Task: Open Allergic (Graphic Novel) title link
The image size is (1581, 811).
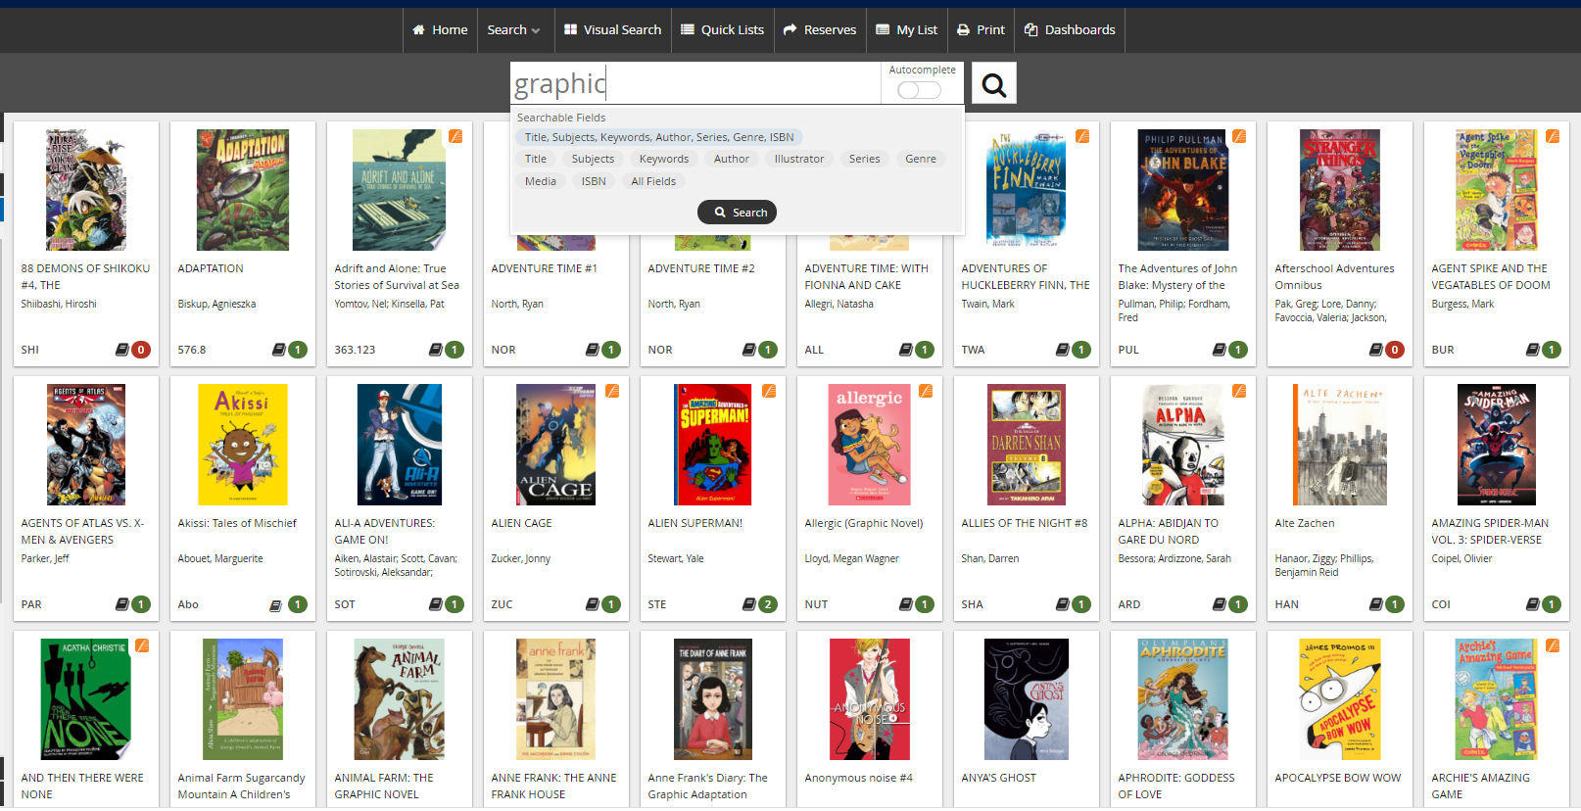Action: (x=864, y=523)
